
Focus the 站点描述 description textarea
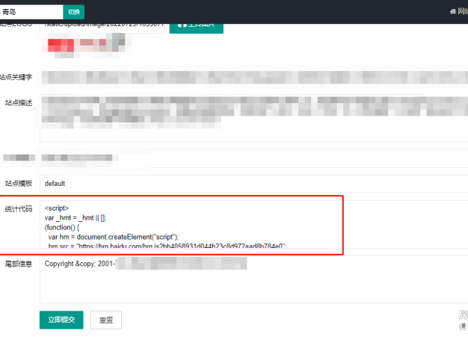click(x=254, y=117)
